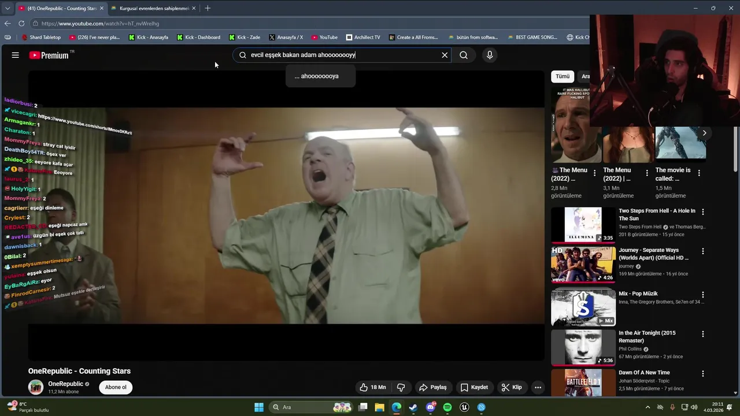Start voice search with the microphone icon
Screen dimensions: 740x416
[x=490, y=55]
